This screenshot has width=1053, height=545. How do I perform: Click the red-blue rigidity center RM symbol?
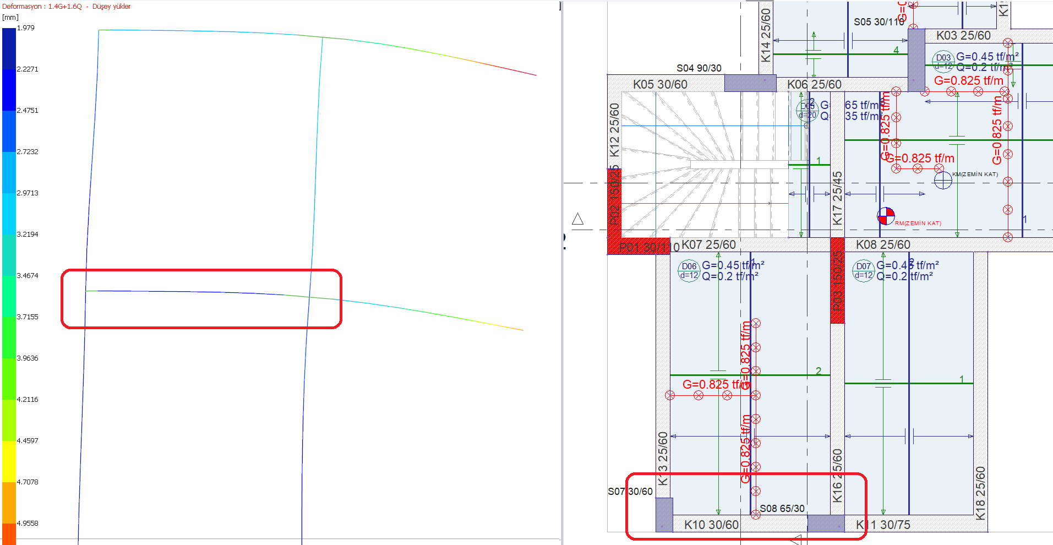[886, 216]
